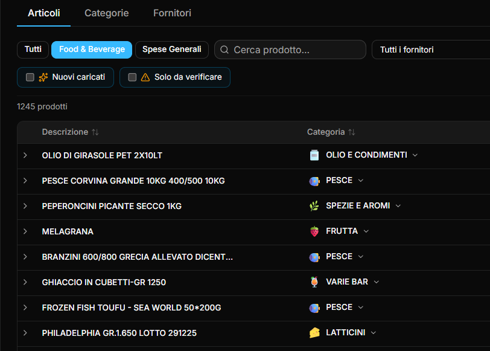Open the VARIE BAR category dropdown

coord(377,282)
